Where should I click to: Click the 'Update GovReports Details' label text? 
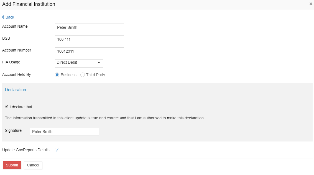pyautogui.click(x=26, y=150)
